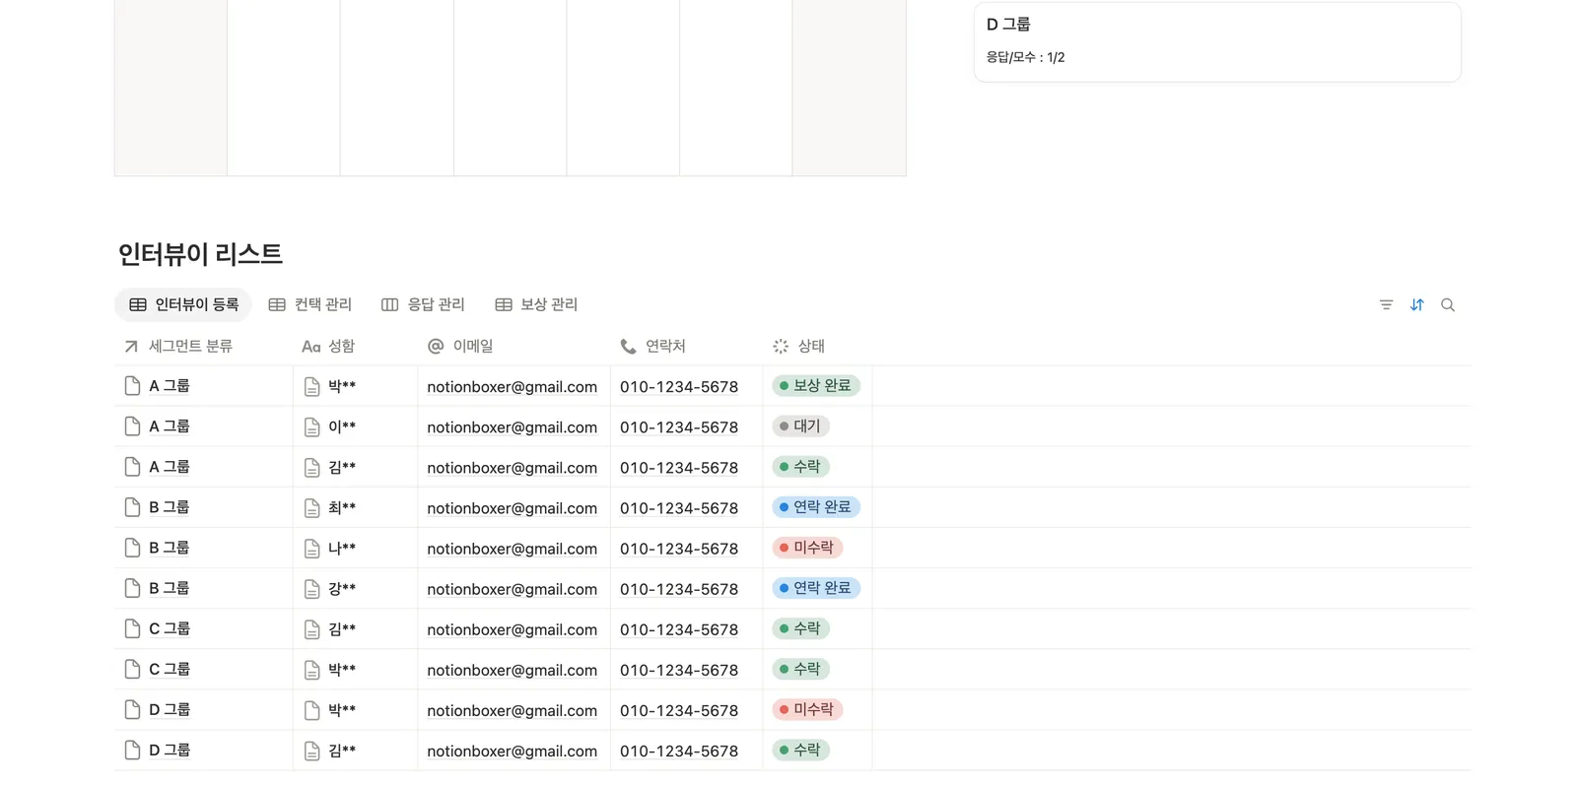Click the 연락 완료 status in the 강** row
Image resolution: width=1577 pixels, height=785 pixels.
point(815,588)
